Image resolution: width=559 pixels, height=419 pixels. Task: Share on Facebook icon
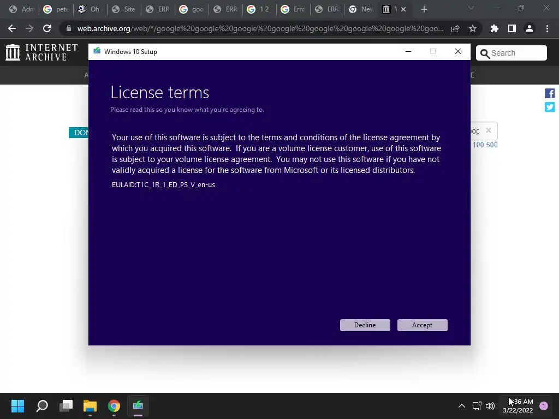click(x=549, y=93)
